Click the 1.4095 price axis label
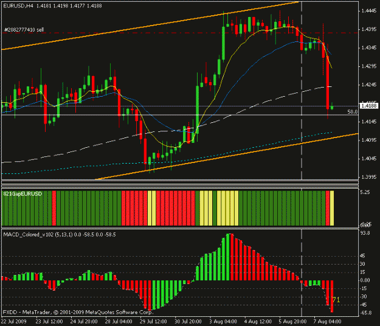This screenshot has width=380, height=326. (369, 140)
